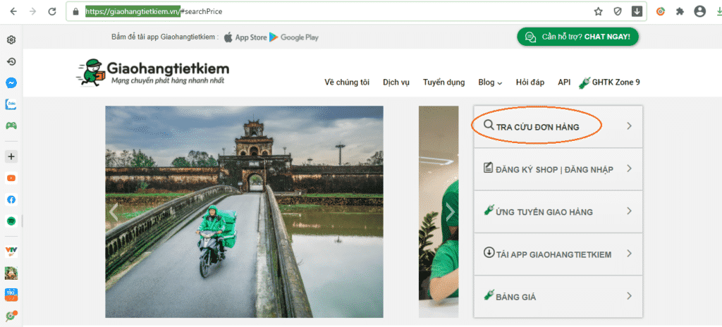Image resolution: width=722 pixels, height=327 pixels.
Task: Click the CHAT NGAY support button
Action: [578, 37]
